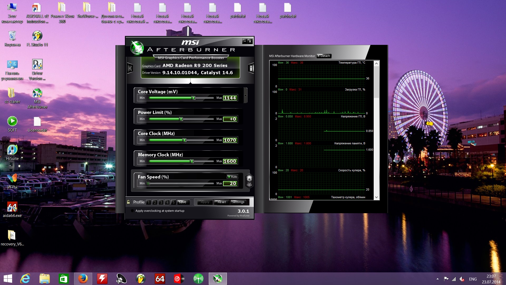Open the info panel icon
506x285 pixels.
[251, 69]
